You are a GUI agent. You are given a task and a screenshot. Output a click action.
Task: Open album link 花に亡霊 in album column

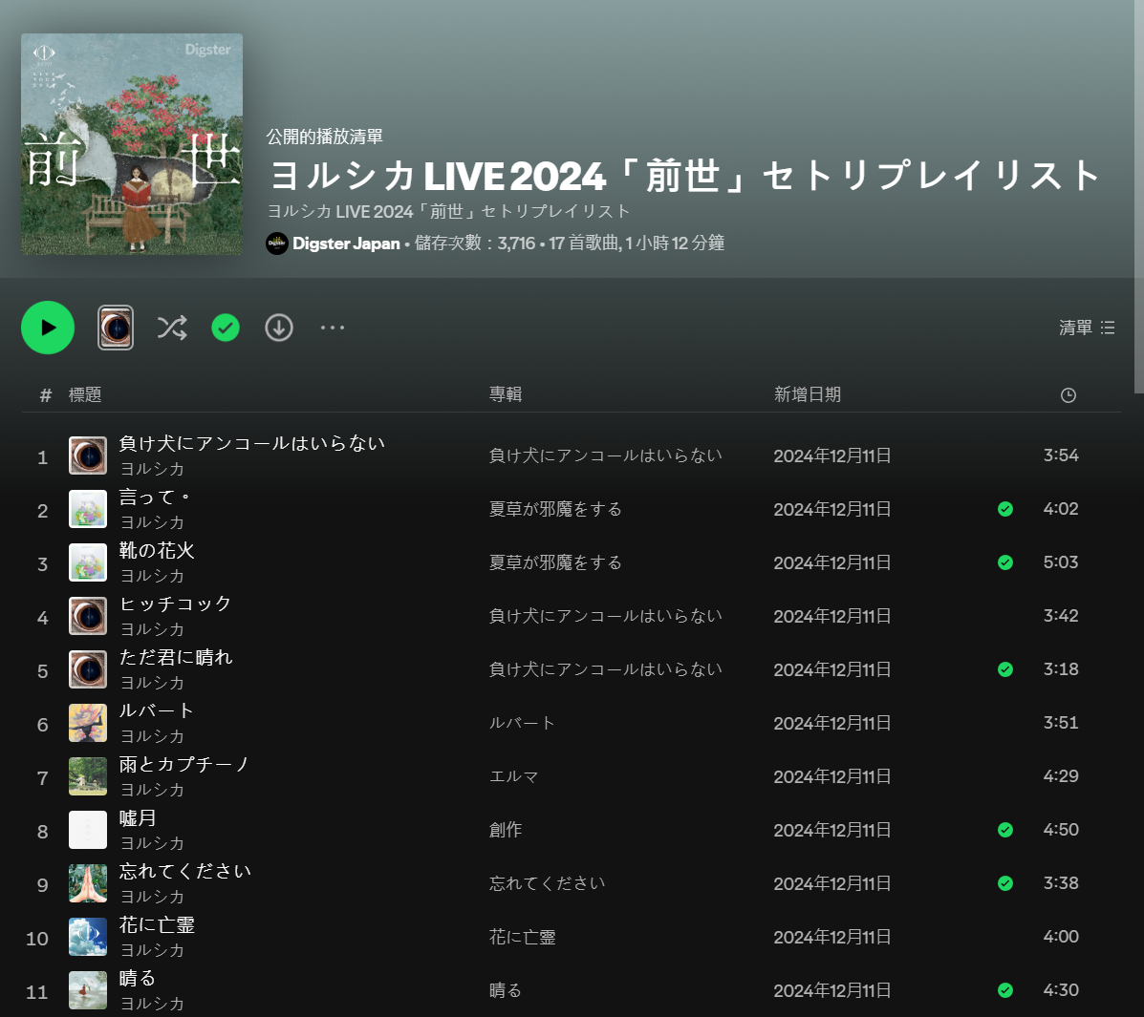pyautogui.click(x=523, y=937)
